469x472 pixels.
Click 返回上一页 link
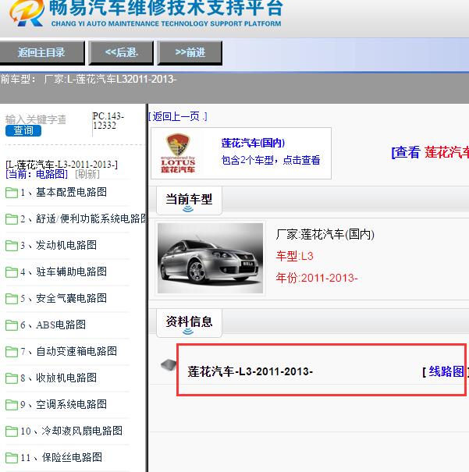(x=178, y=116)
